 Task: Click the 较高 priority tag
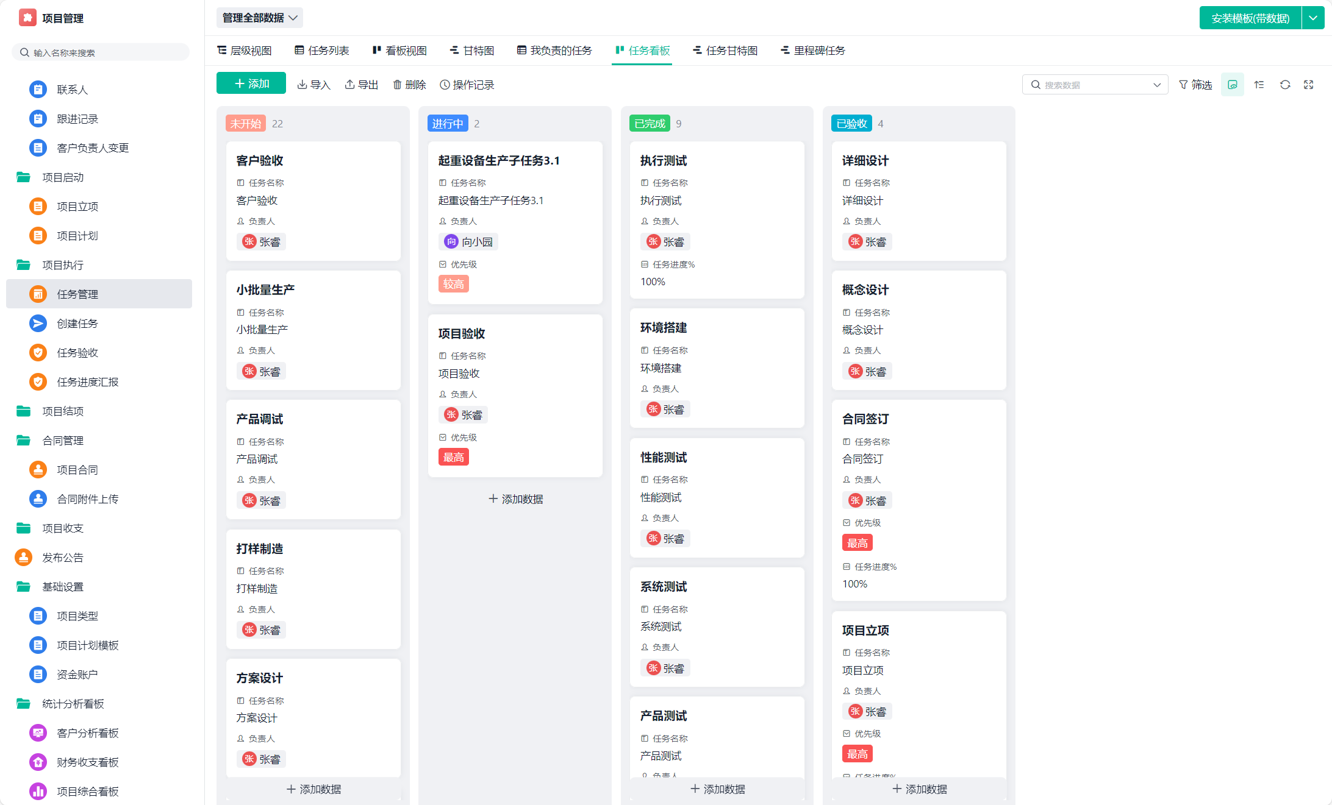(x=453, y=284)
